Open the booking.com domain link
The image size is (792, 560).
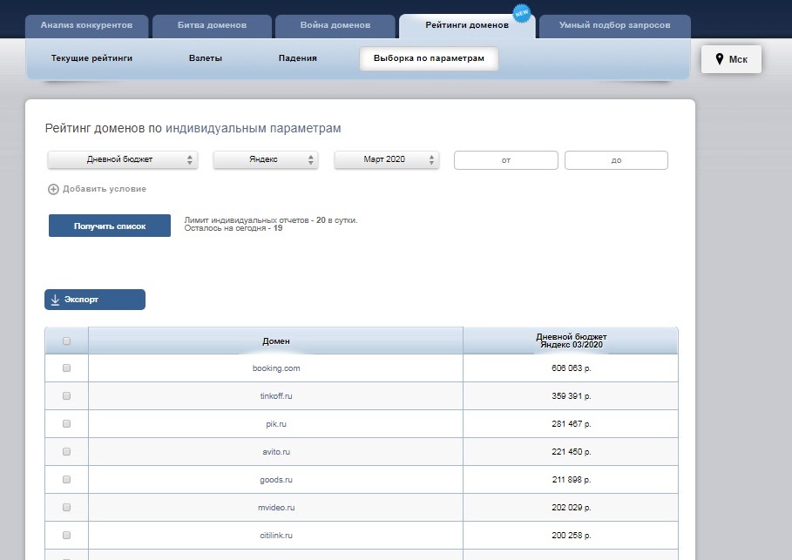pos(276,368)
